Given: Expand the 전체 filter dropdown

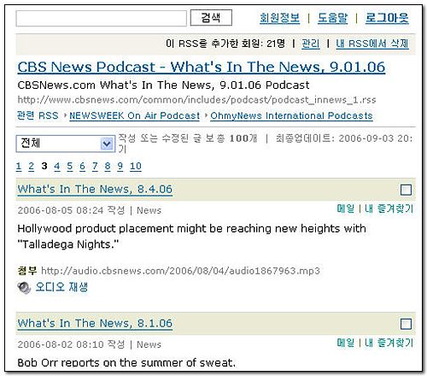Looking at the screenshot, I should pyautogui.click(x=66, y=144).
